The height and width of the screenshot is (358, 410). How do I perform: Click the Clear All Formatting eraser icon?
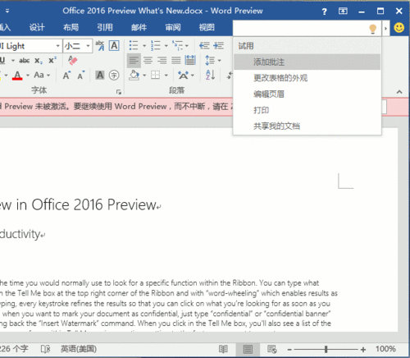pos(72,61)
